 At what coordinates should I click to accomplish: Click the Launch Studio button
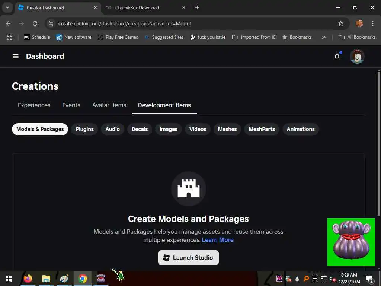tap(188, 258)
